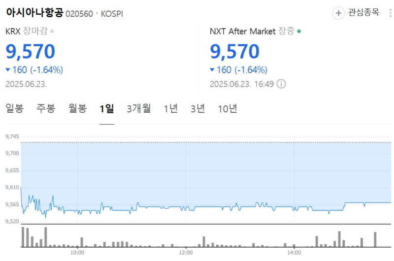Click the stock code 020560
The height and width of the screenshot is (261, 394).
[79, 14]
